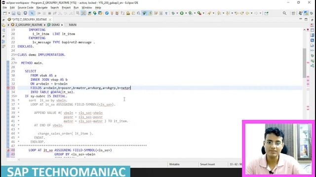
Task: Click the Forward navigation arrow icon
Action: 256,13
